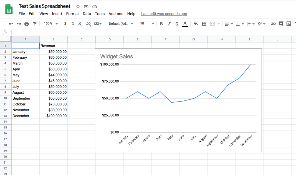Insert a chart
The width and height of the screenshot is (296, 175).
point(289,24)
